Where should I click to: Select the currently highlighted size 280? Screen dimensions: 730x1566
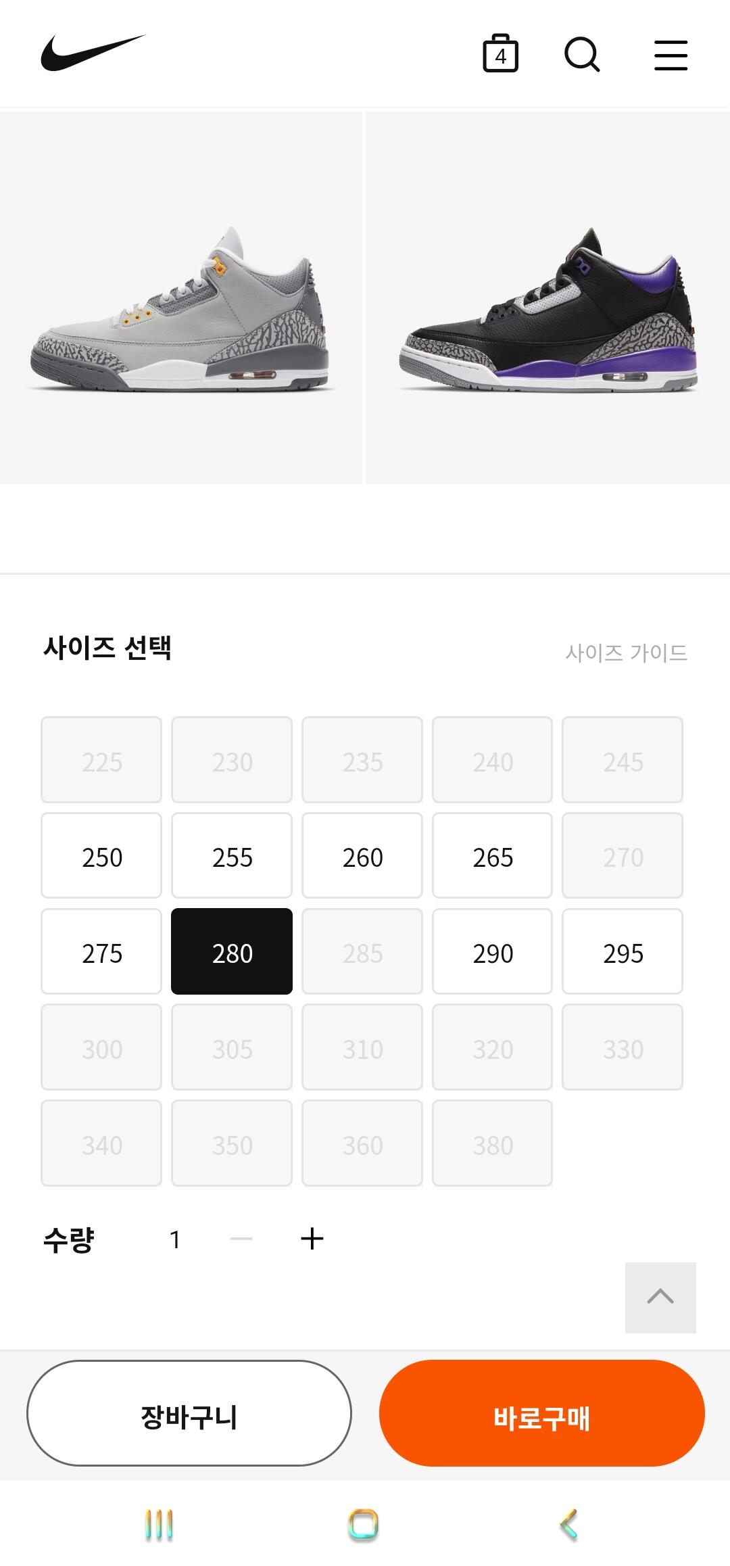tap(232, 952)
